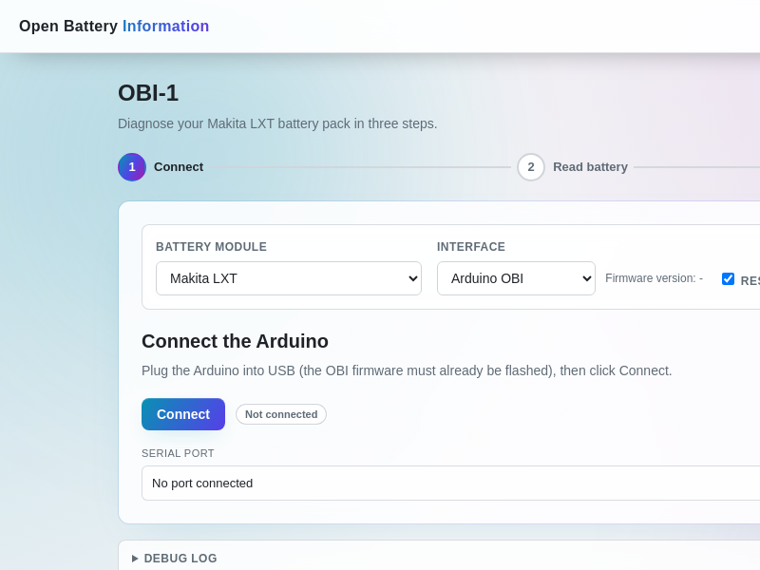Viewport: 760px width, 570px height.
Task: Click the OBI-1 page heading
Action: [x=148, y=93]
